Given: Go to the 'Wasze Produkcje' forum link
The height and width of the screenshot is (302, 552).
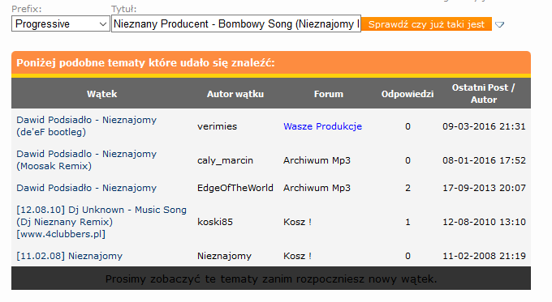Looking at the screenshot, I should (x=322, y=126).
